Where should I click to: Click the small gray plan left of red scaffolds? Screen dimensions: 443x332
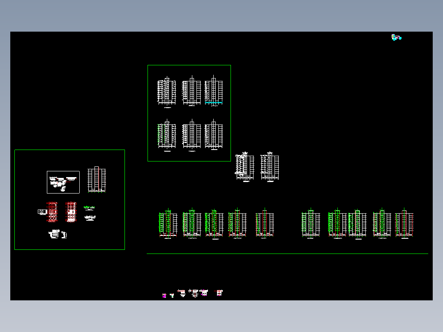click(x=42, y=212)
